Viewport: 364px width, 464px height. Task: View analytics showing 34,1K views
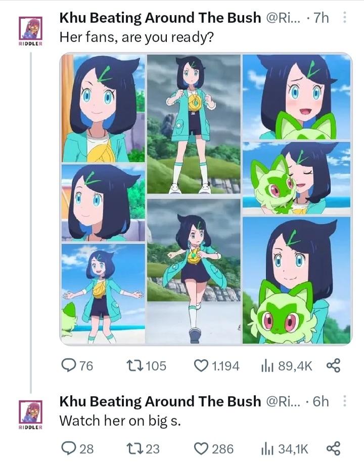pyautogui.click(x=285, y=449)
